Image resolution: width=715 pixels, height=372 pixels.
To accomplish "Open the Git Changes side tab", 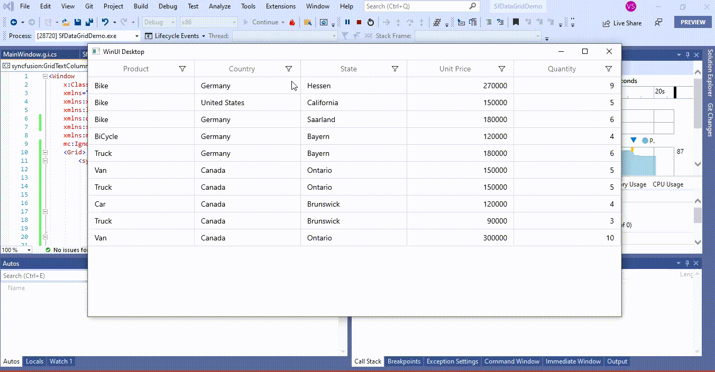I will pyautogui.click(x=710, y=120).
